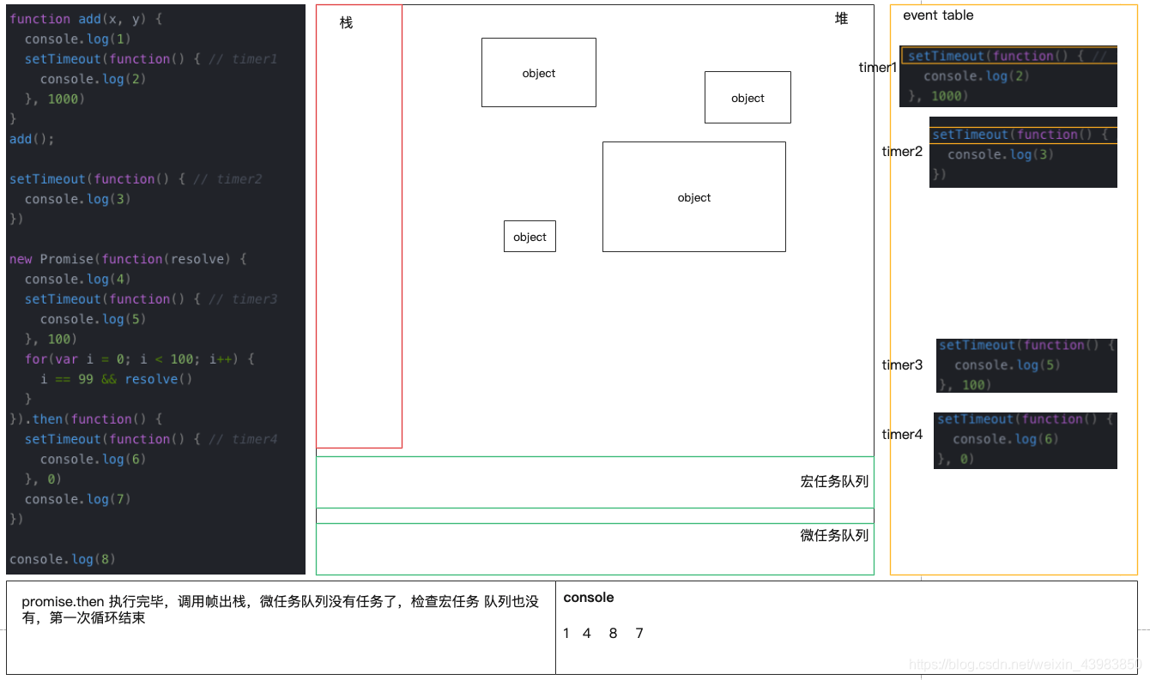This screenshot has width=1150, height=680.
Task: Select 'console.log(3)' in the timer2 snippet
Action: [x=1001, y=155]
